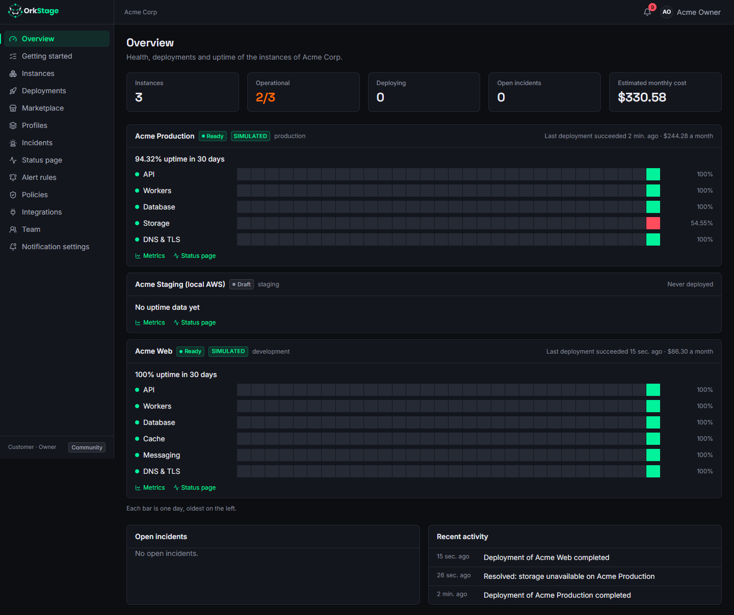
Task: Click the Metrics chart icon under Acme Staging
Action: 138,323
